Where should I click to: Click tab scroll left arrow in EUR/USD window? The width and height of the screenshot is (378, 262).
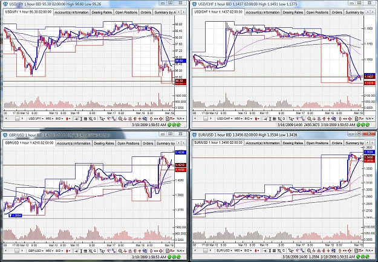click(x=368, y=143)
